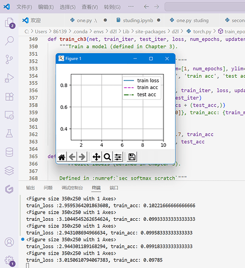This screenshot has width=245, height=268.
Task: Open the Explorer view in activity bar
Action: click(x=9, y=23)
